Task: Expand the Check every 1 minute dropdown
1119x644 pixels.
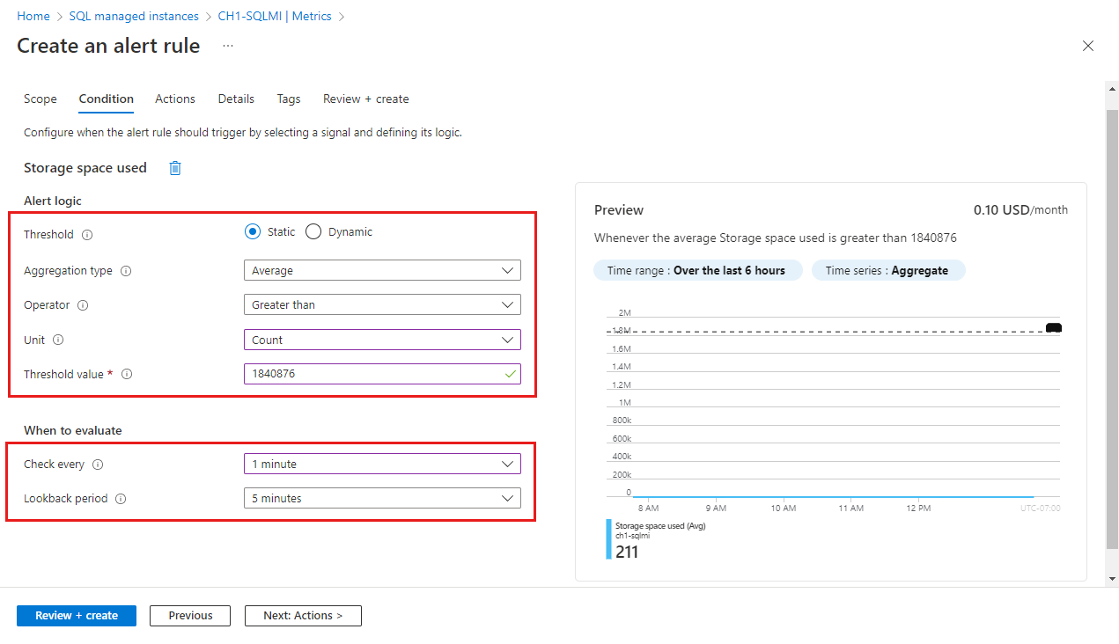Action: coord(382,464)
